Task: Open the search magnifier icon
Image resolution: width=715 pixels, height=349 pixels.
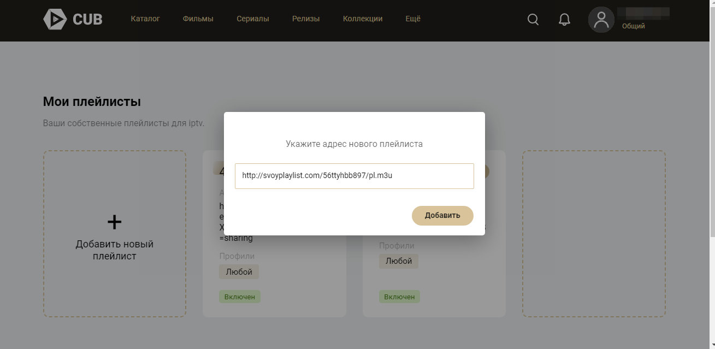Action: click(533, 20)
